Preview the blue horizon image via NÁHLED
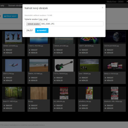The height and width of the screenshot is (128, 128). 33,53
